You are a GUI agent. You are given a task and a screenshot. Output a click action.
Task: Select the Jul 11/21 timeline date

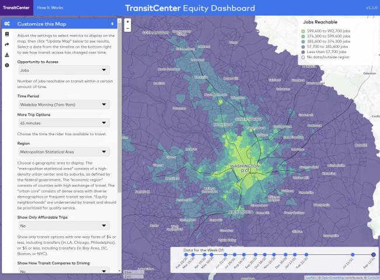(353, 254)
